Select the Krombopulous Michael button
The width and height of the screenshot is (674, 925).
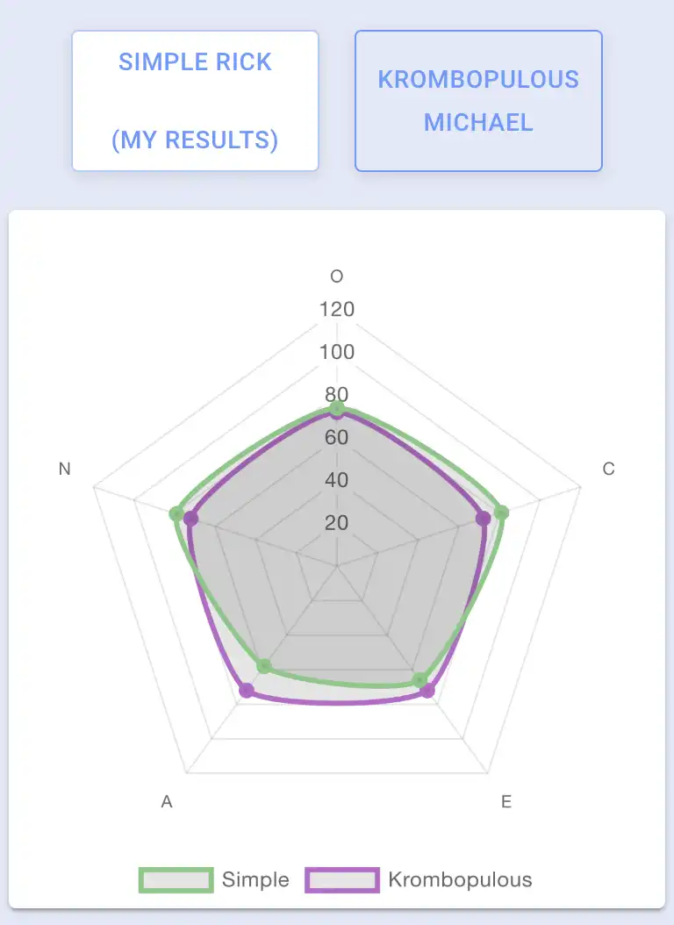pyautogui.click(x=478, y=101)
